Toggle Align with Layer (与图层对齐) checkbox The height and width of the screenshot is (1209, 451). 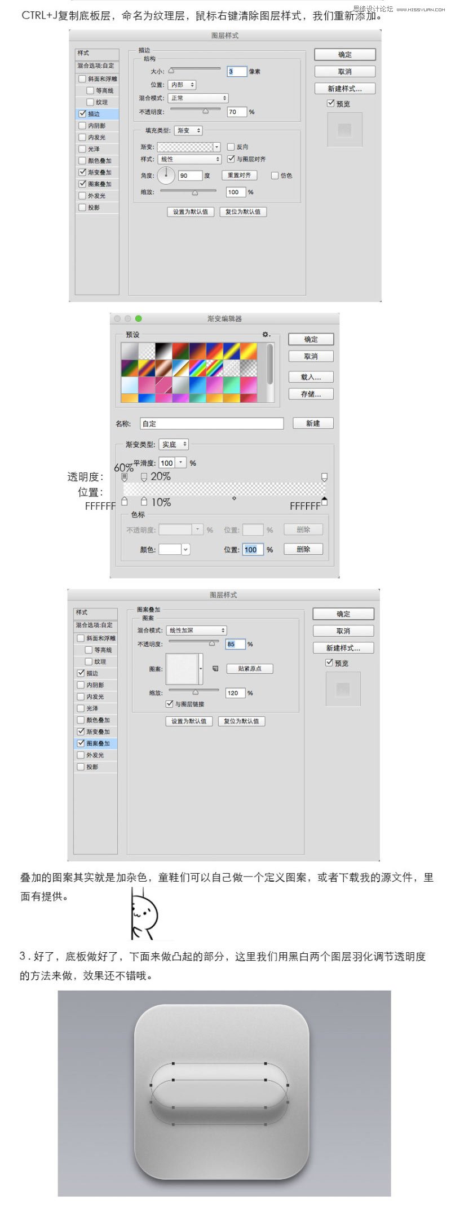[x=231, y=159]
